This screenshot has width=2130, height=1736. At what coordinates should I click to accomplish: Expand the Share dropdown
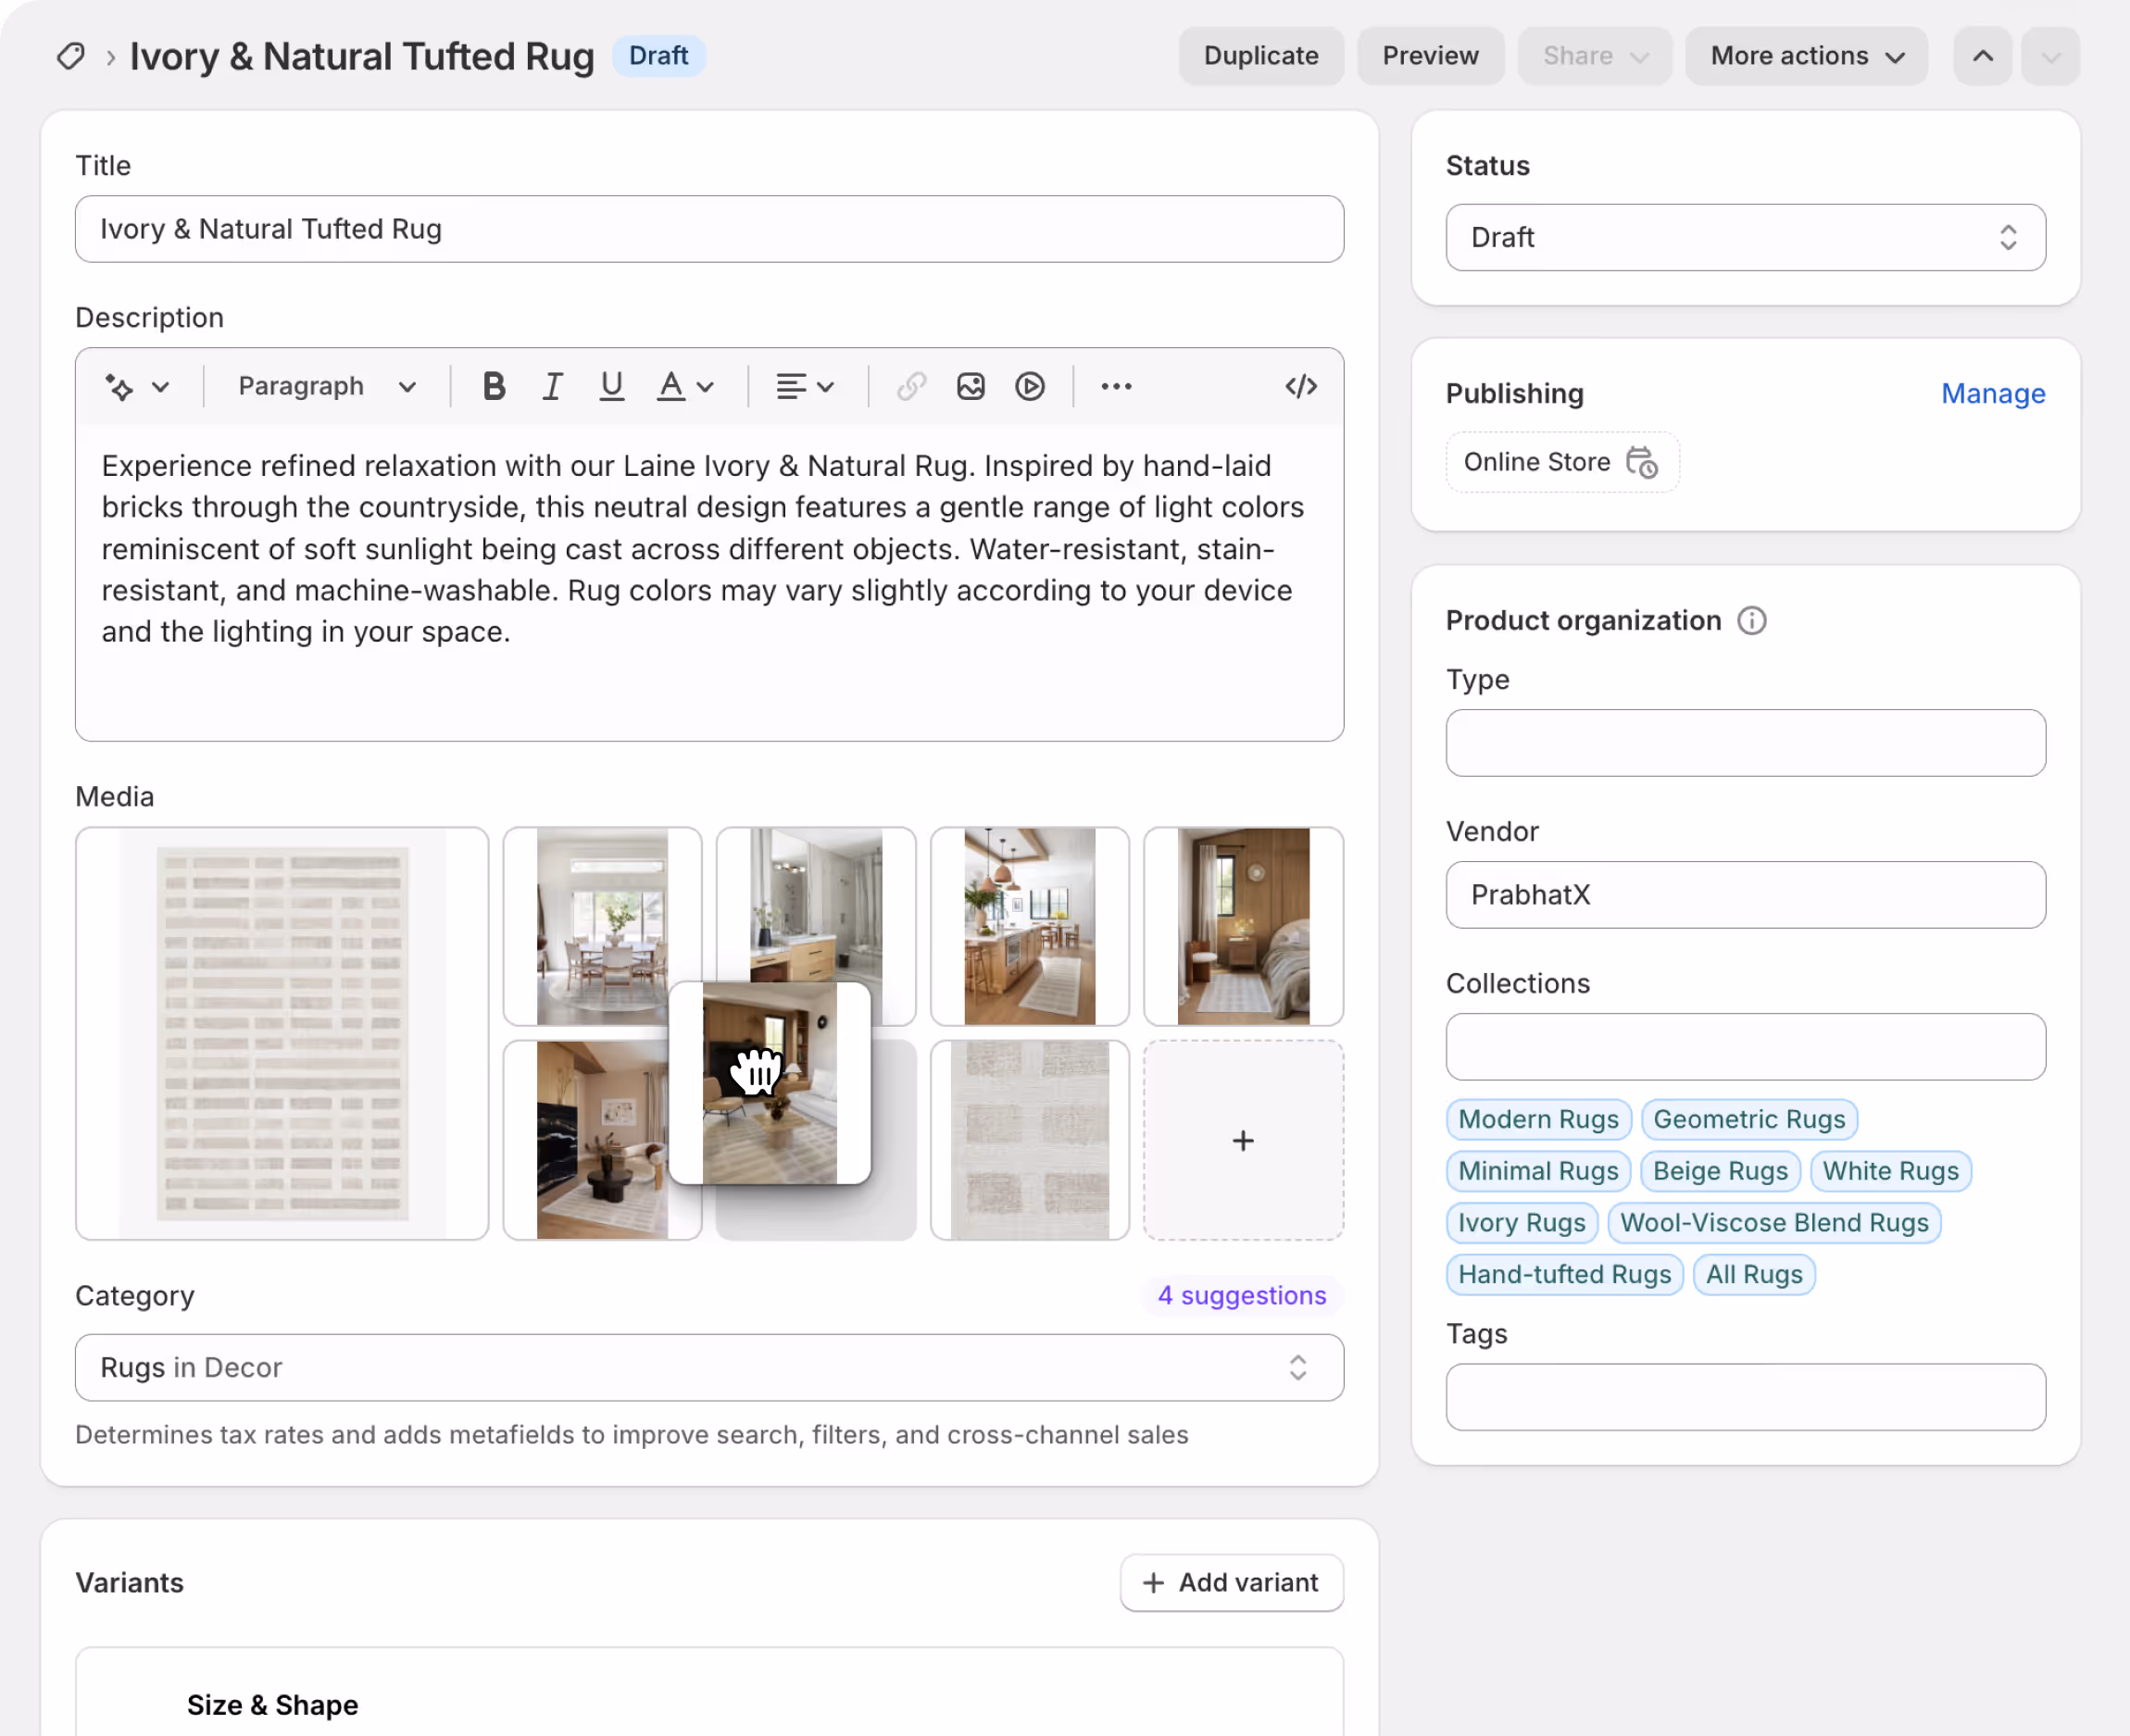pyautogui.click(x=1595, y=56)
